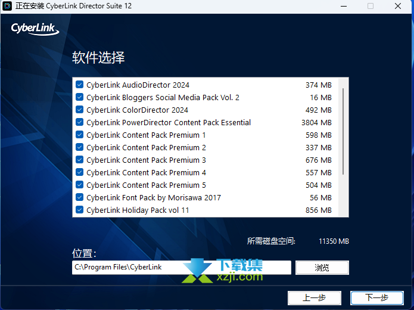This screenshot has width=414, height=310.
Task: Uncheck Content Pack Premium 4 checkbox
Action: pyautogui.click(x=79, y=172)
